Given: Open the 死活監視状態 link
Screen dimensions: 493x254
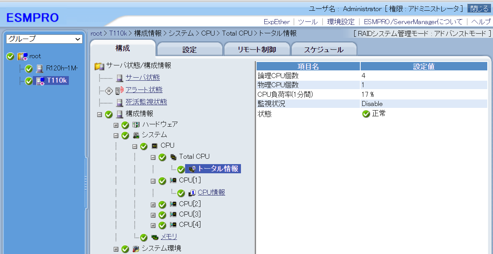Looking at the screenshot, I should [x=146, y=102].
